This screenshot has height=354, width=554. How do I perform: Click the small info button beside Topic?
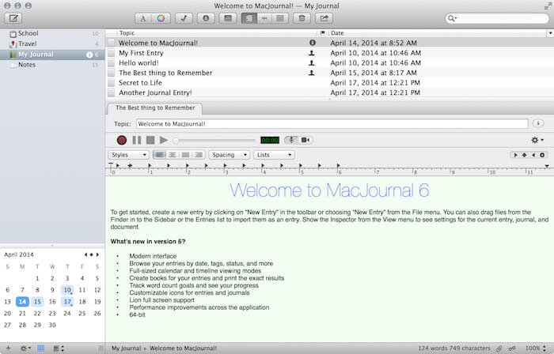pyautogui.click(x=537, y=123)
